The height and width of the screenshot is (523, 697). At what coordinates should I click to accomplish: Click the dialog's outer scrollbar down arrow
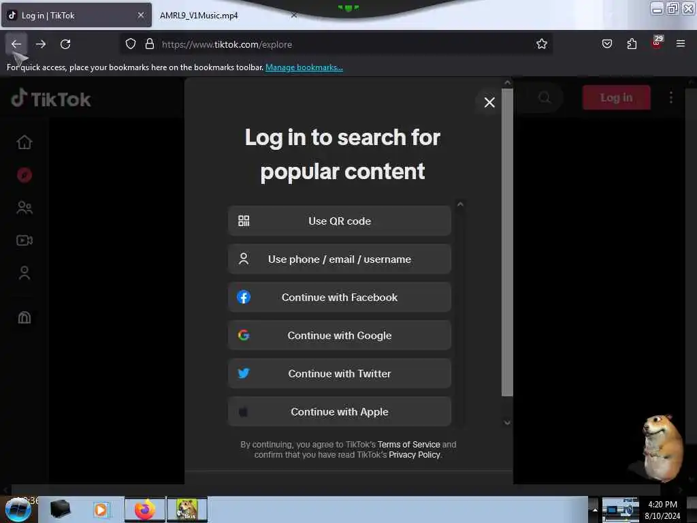(507, 422)
